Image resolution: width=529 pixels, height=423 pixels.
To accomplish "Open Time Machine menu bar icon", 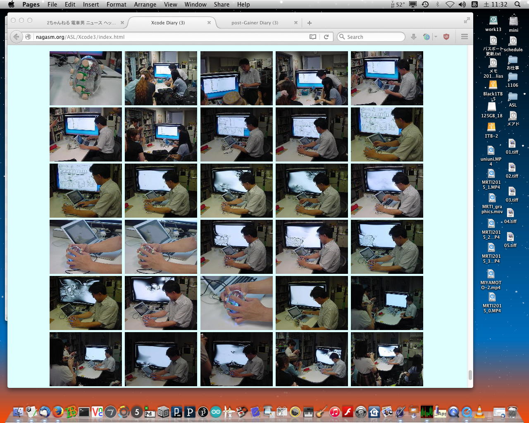I will click(425, 5).
